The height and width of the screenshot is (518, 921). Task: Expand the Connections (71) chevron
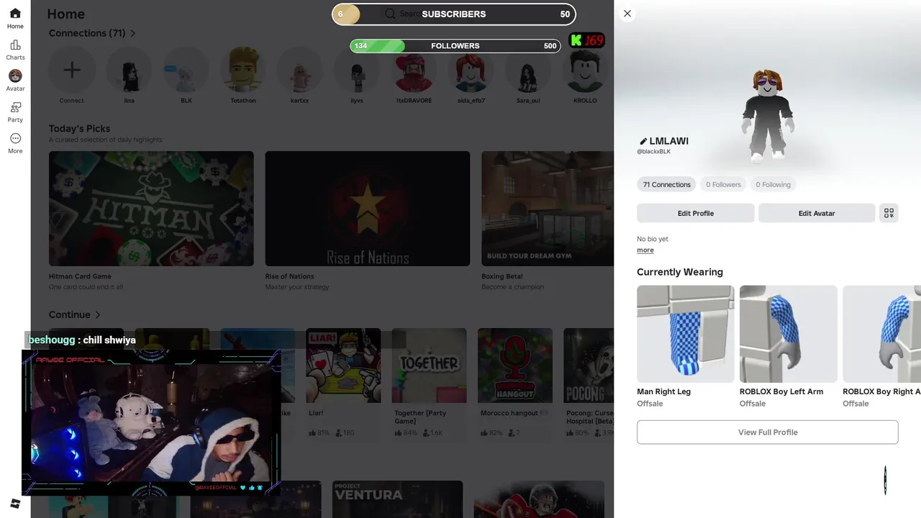[x=133, y=33]
